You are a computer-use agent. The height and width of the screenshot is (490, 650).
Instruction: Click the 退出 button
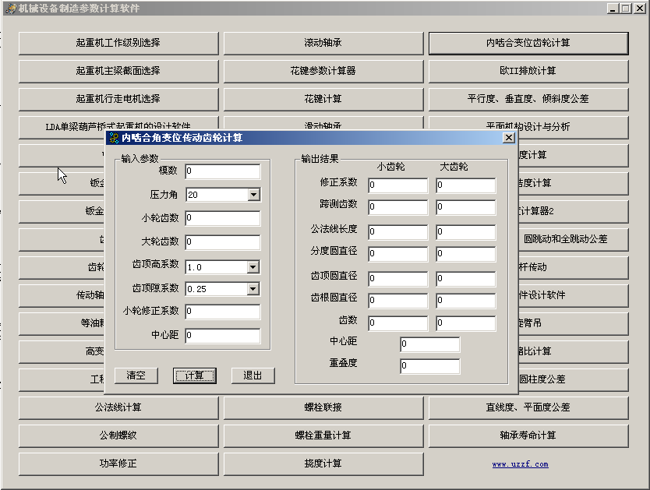coord(253,375)
